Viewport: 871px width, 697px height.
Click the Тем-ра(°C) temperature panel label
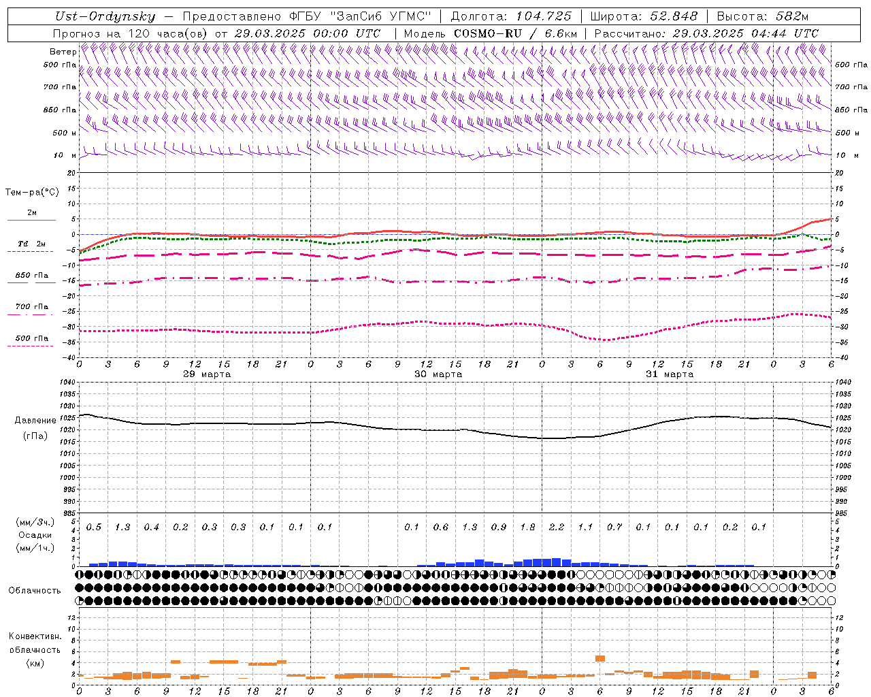tap(32, 193)
